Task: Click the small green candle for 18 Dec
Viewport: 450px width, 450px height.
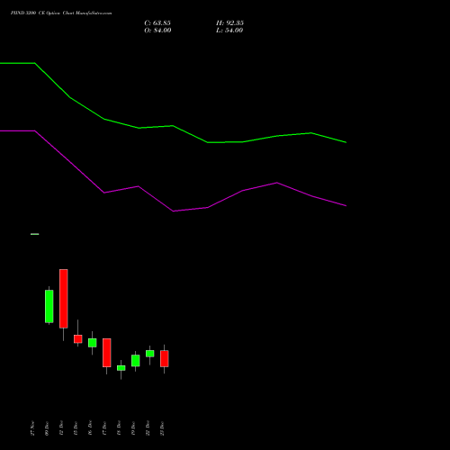Action: point(121,368)
